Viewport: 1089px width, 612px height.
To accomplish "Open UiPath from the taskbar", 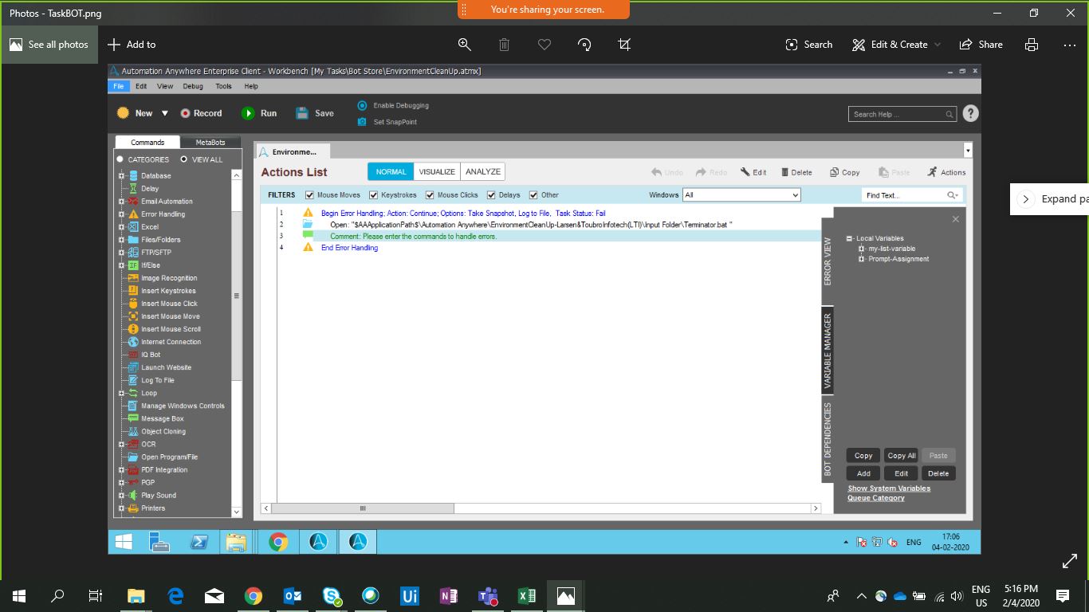I will coord(410,595).
